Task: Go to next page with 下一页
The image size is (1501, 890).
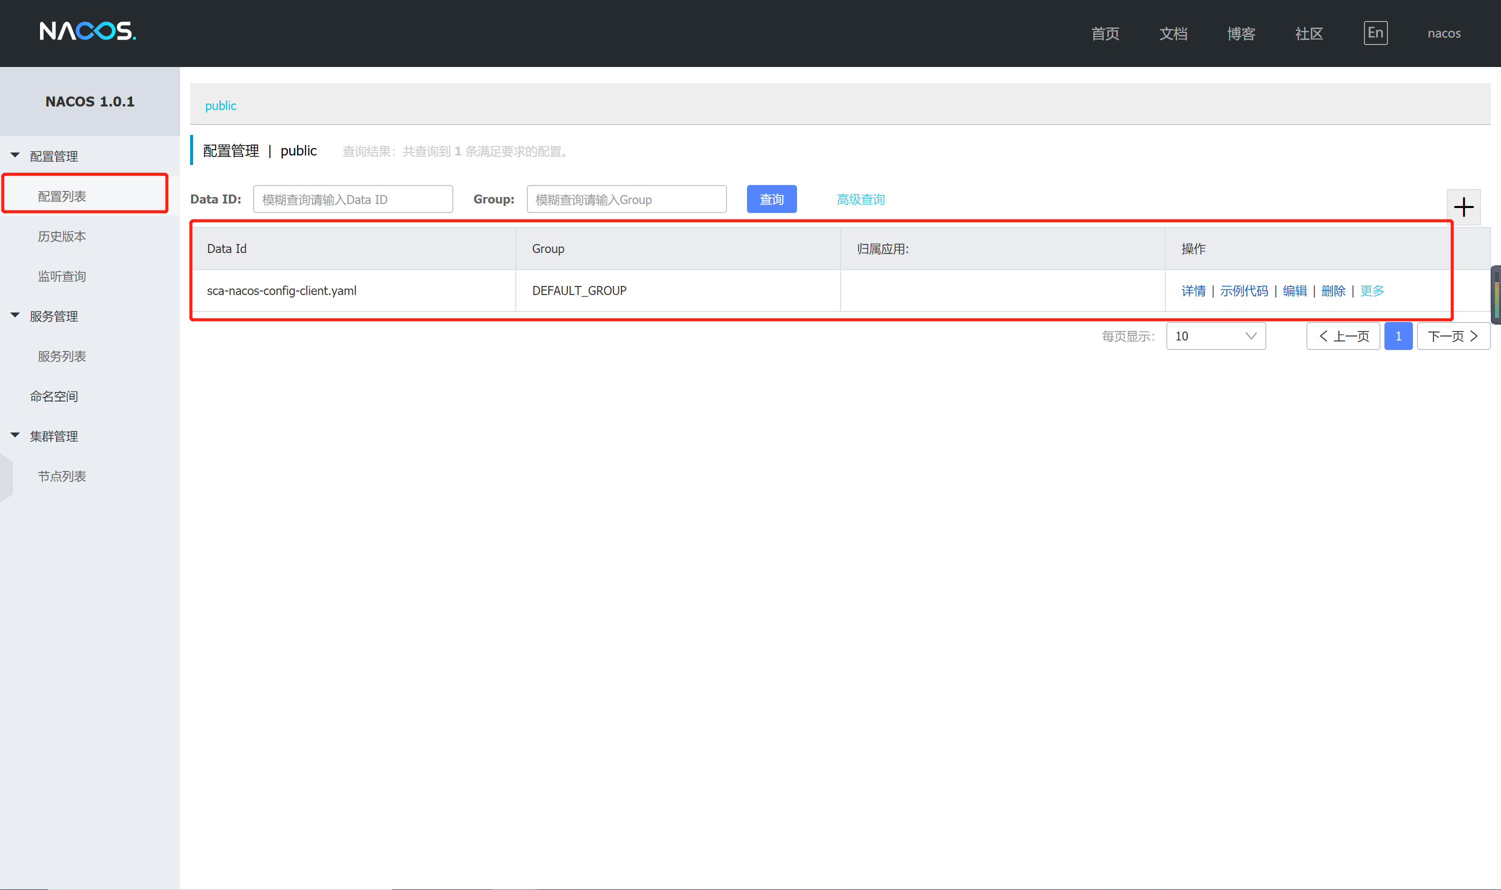Action: [1453, 336]
